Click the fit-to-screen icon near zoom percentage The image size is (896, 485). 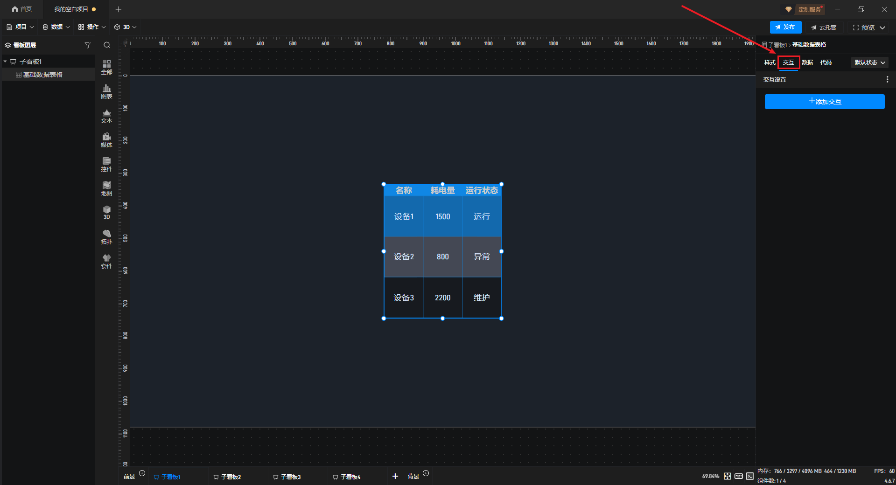click(x=728, y=476)
